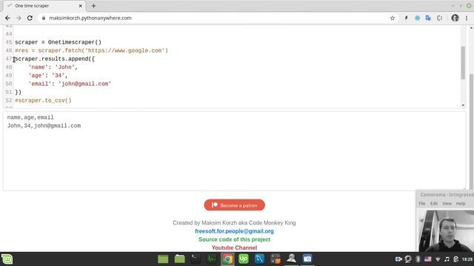Open the Chrome three-dot menu
This screenshot has height=266, width=474.
pyautogui.click(x=467, y=18)
